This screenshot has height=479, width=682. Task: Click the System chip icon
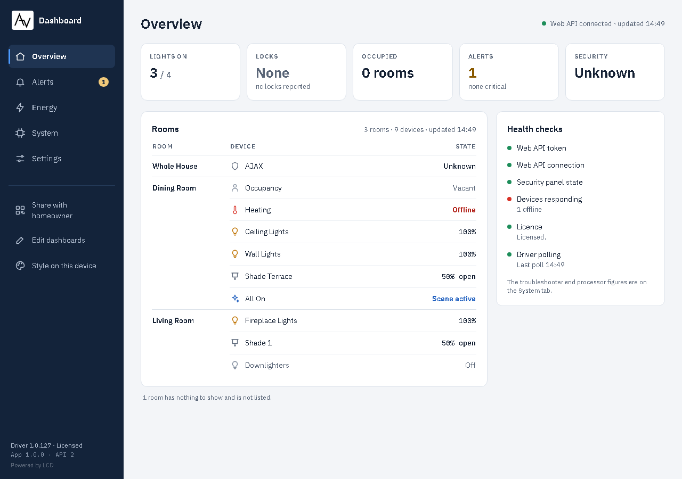(20, 133)
